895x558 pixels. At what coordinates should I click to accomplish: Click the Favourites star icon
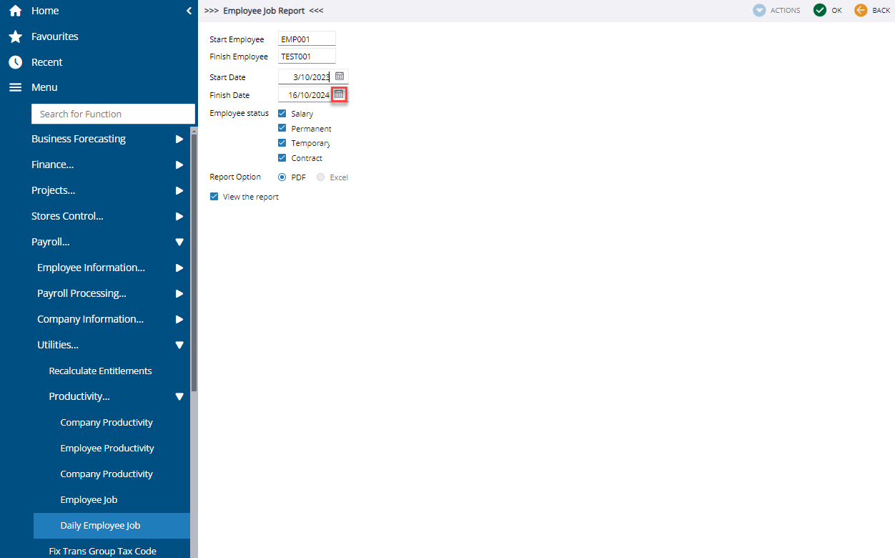(x=15, y=36)
